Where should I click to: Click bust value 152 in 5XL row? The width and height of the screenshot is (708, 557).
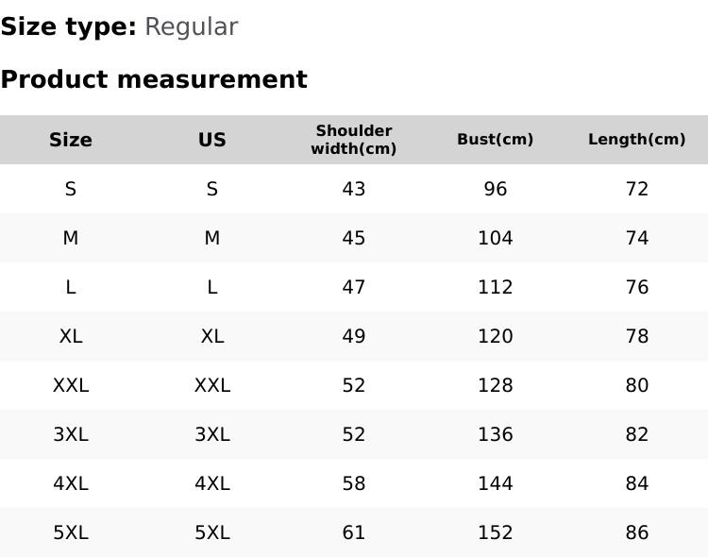tap(496, 532)
